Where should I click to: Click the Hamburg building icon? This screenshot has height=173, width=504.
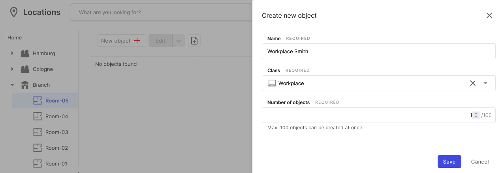[x=25, y=53]
